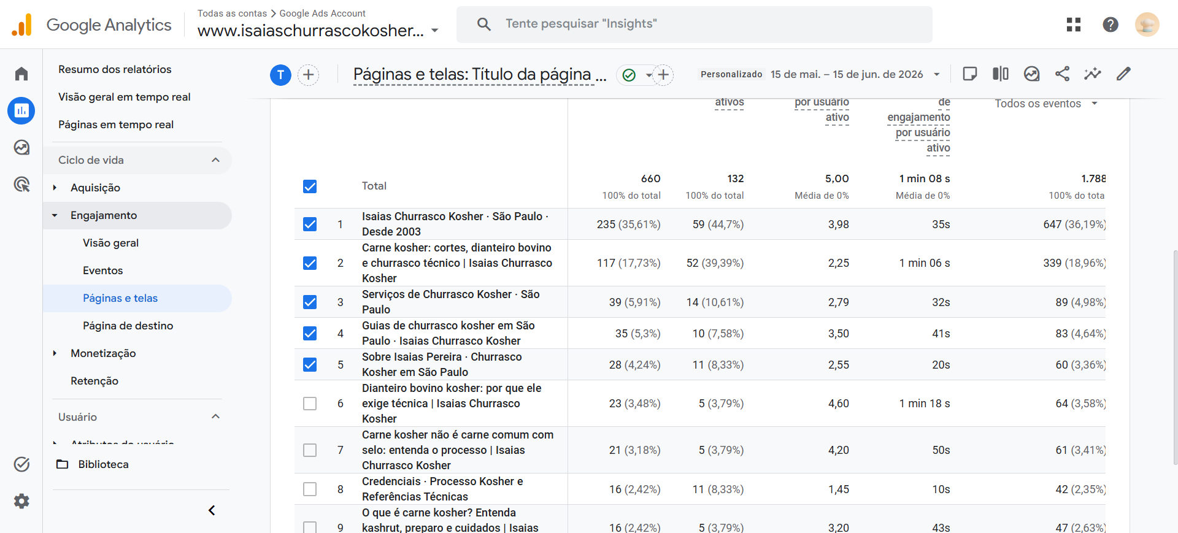Open the annotations note icon
This screenshot has width=1178, height=533.
click(970, 74)
